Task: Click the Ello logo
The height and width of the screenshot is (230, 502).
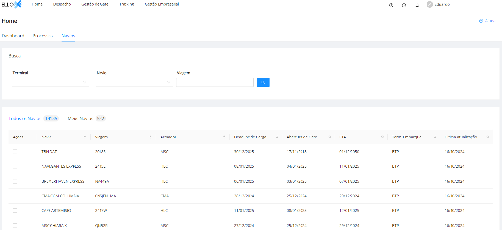Action: tap(12, 4)
